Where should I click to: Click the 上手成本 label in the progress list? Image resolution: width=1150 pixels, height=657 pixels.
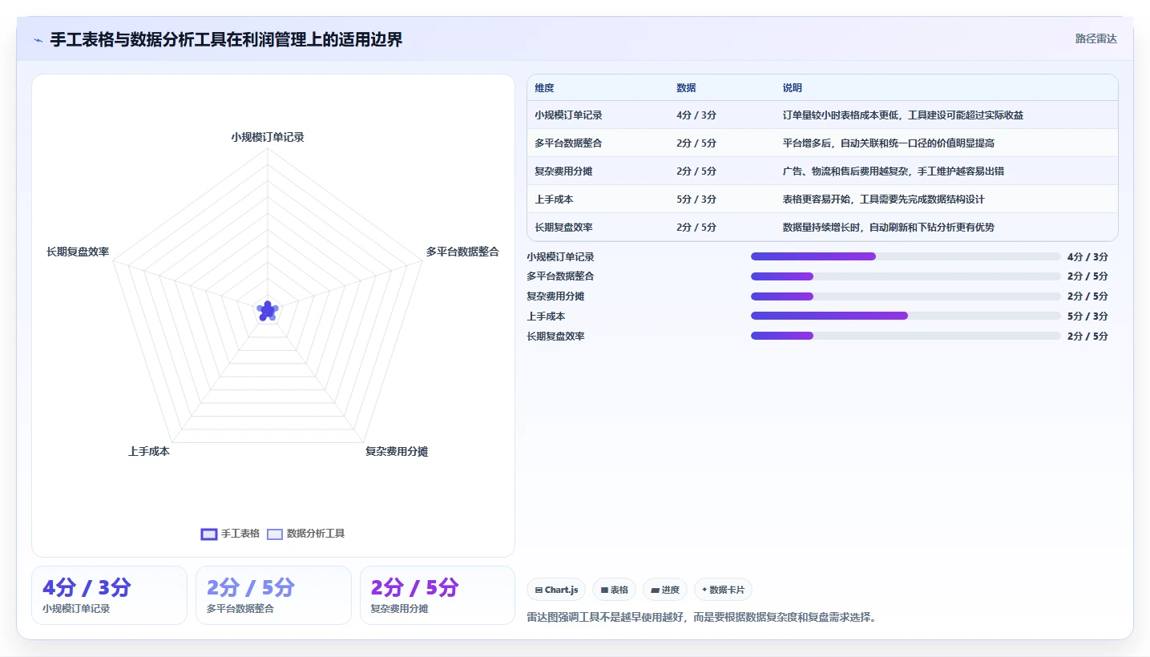[x=546, y=316]
